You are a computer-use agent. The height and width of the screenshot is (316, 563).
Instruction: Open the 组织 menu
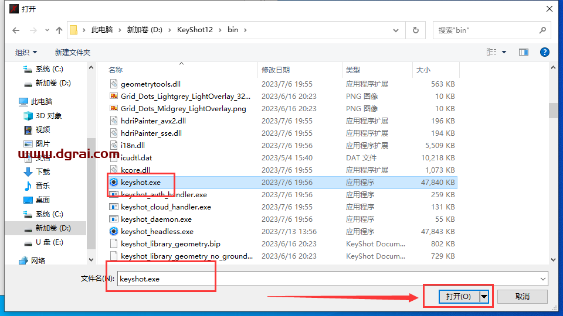point(26,52)
